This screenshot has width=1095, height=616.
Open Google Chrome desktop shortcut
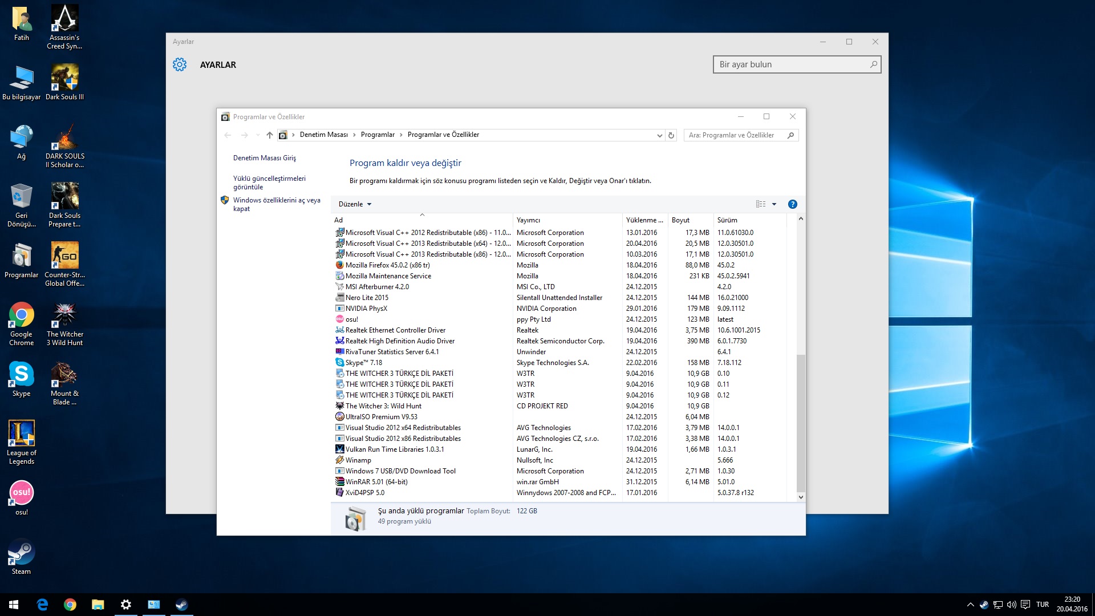pyautogui.click(x=21, y=324)
